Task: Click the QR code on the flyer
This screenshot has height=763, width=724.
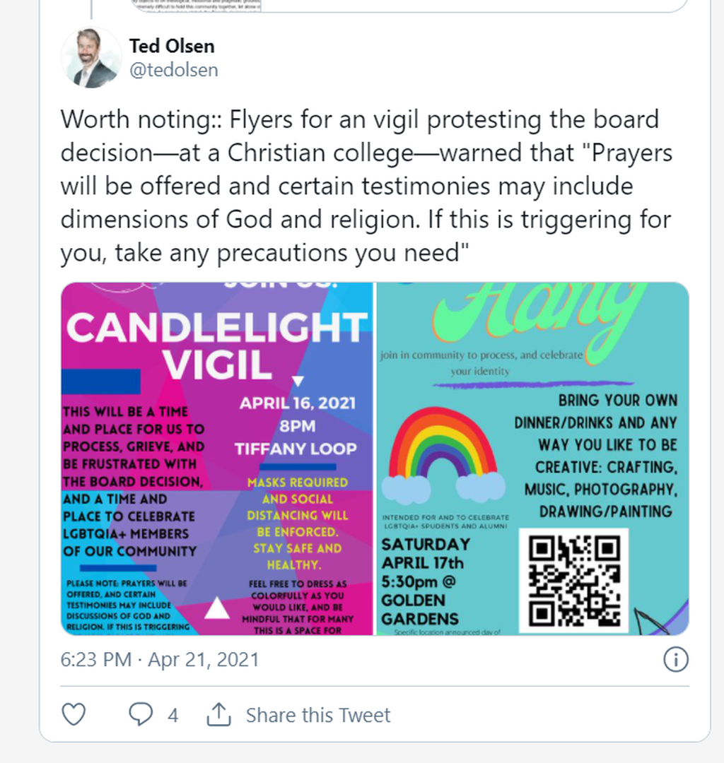Action: [573, 581]
